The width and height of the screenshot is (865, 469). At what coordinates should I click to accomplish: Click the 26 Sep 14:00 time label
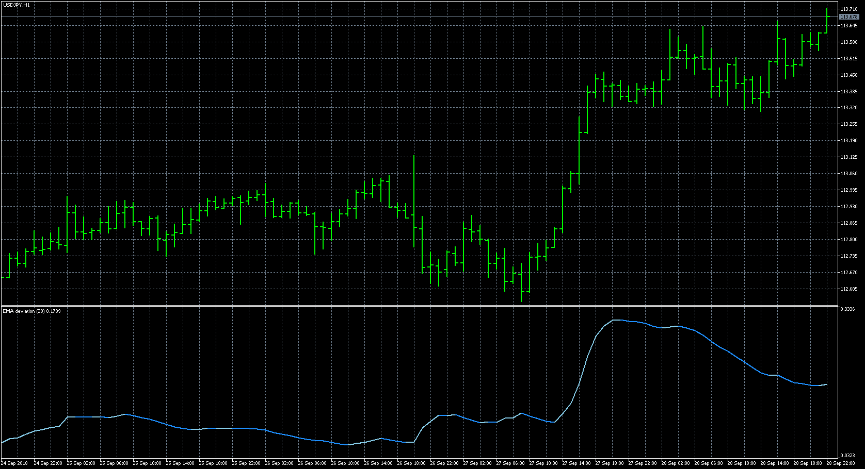click(x=378, y=463)
